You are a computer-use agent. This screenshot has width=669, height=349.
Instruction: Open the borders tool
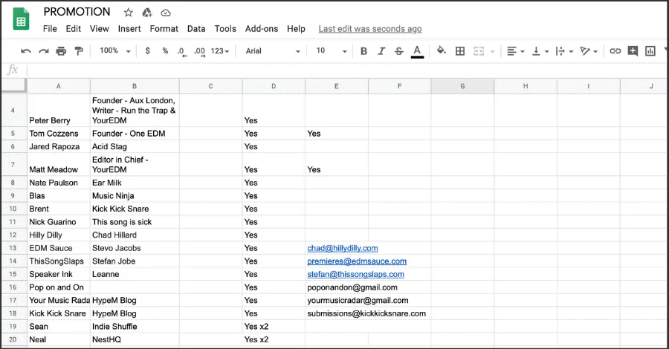[x=460, y=51]
